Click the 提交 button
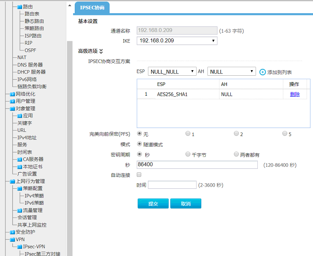313x256 pixels. point(153,204)
